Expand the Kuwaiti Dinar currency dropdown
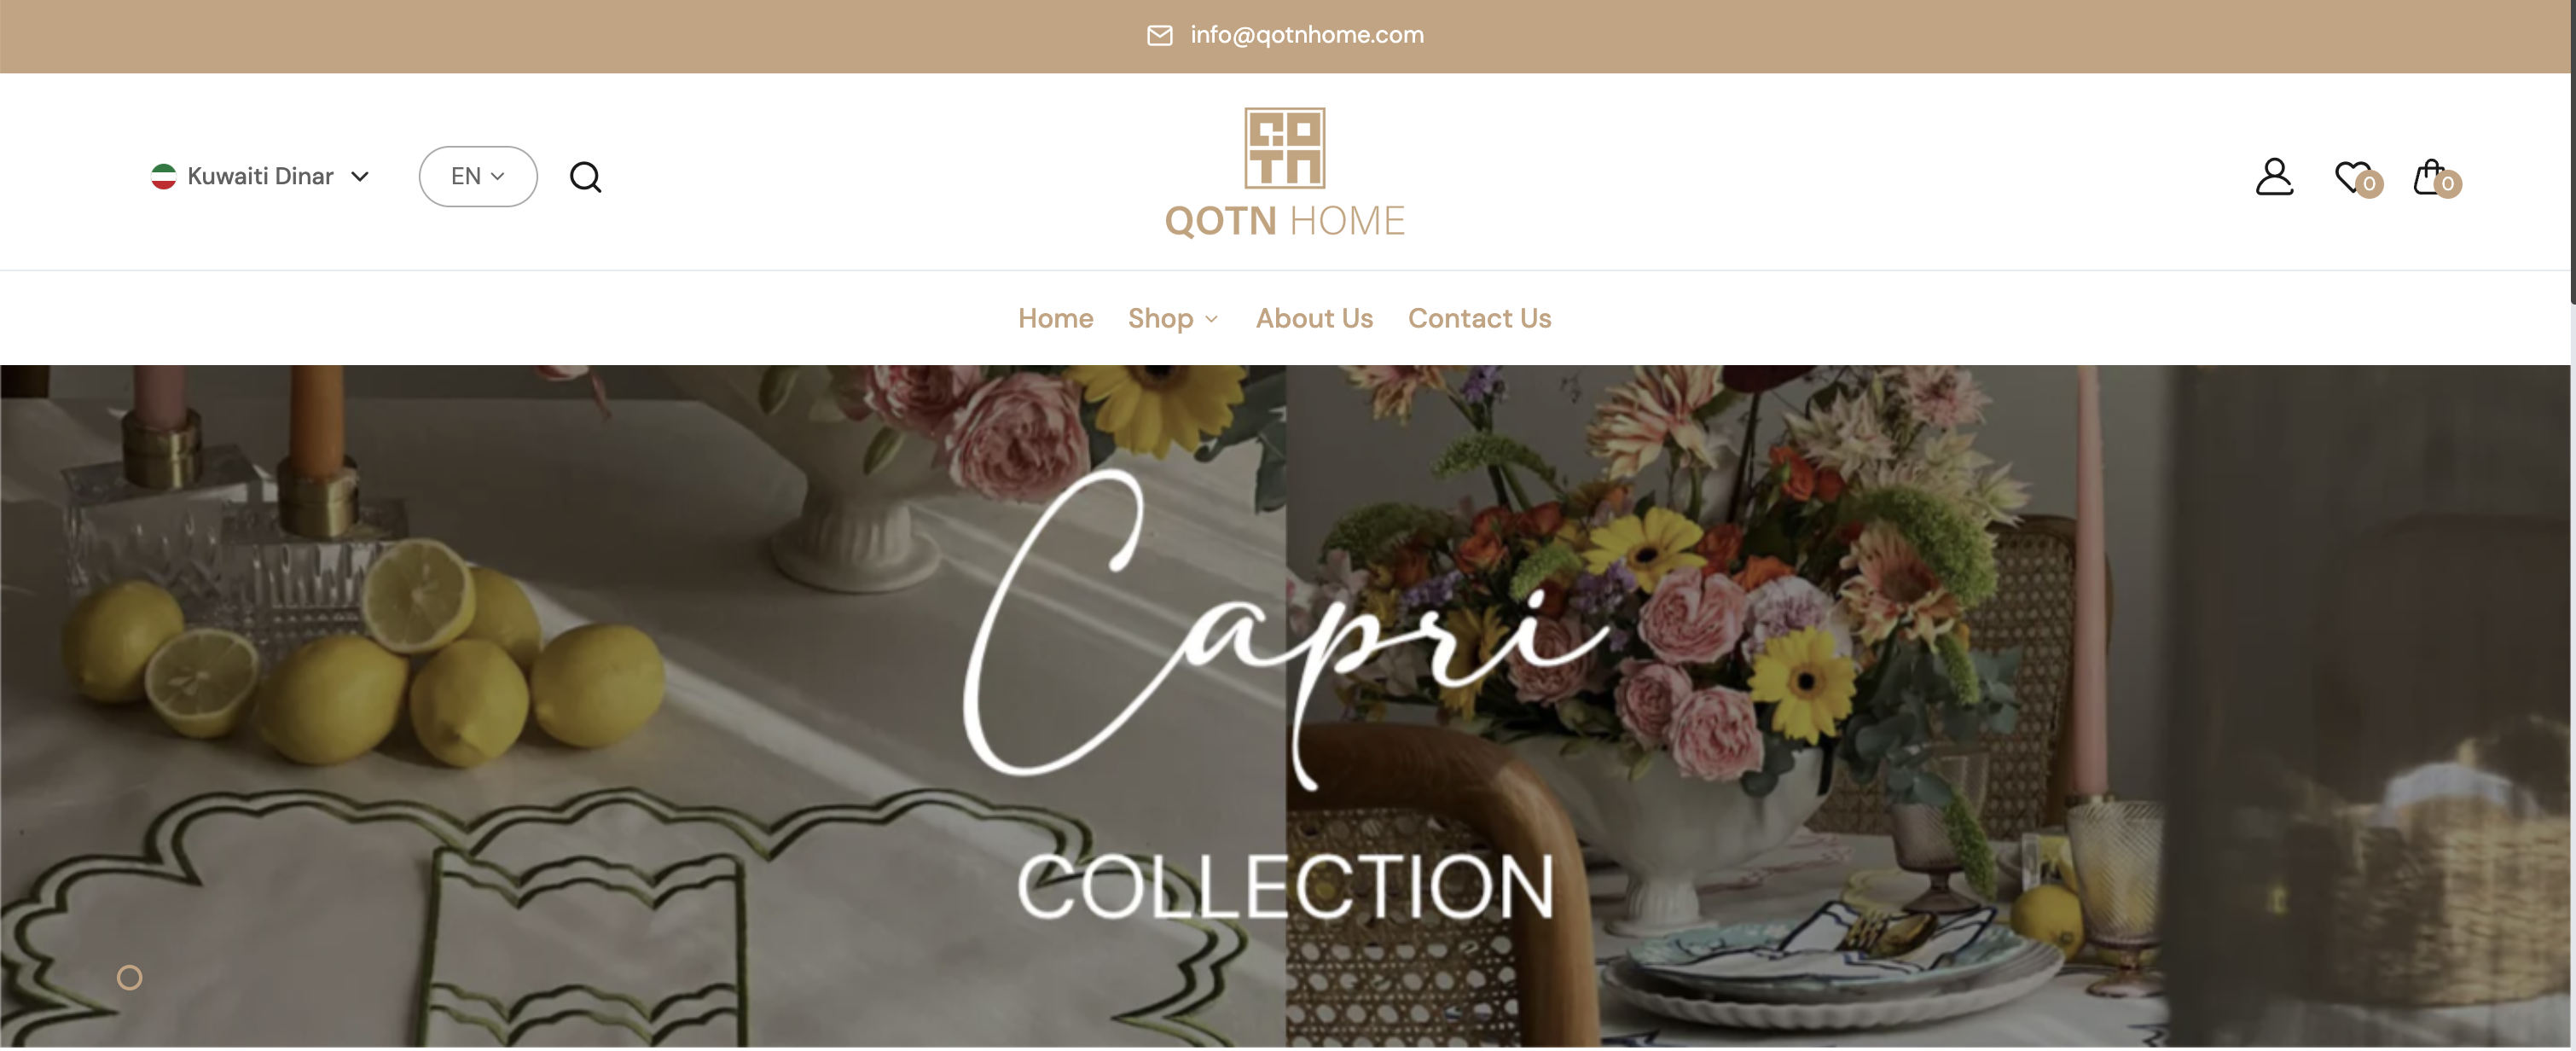The height and width of the screenshot is (1051, 2576). coord(260,177)
